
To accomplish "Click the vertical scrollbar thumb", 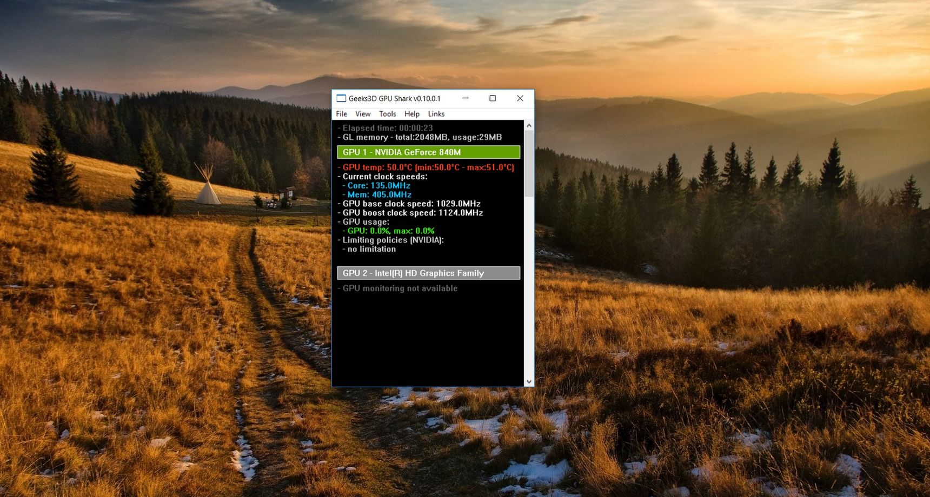I will (529, 163).
